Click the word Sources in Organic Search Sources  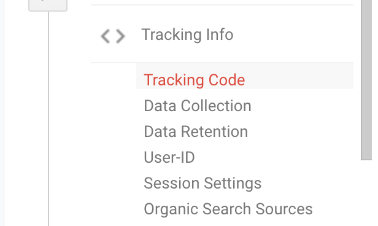coord(284,209)
